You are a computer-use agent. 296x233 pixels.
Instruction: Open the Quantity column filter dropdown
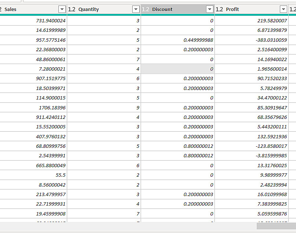136,9
